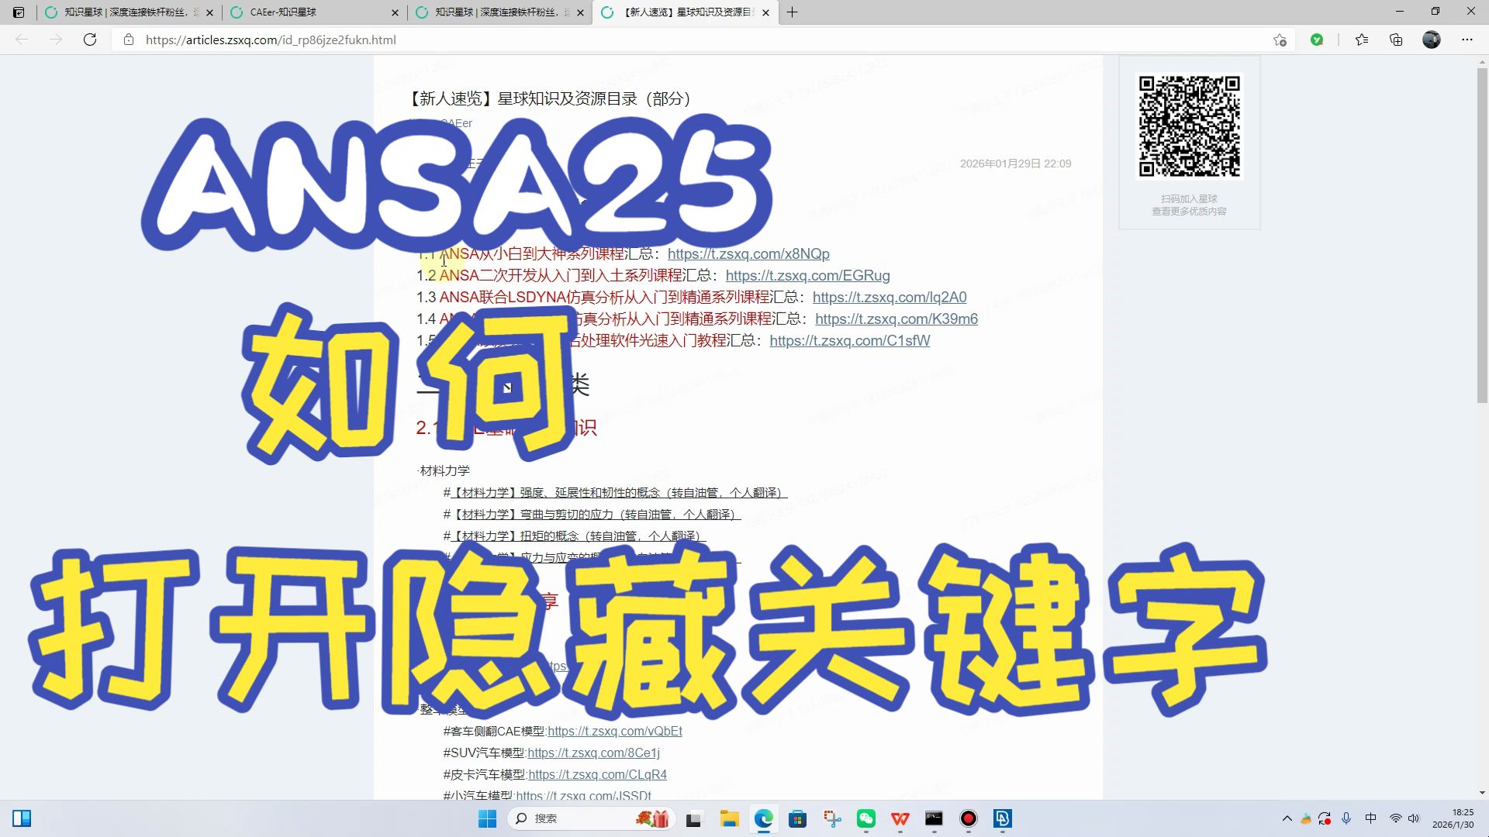Viewport: 1489px width, 837px height.
Task: Expand hidden icons with the tray chevron
Action: 1288,819
